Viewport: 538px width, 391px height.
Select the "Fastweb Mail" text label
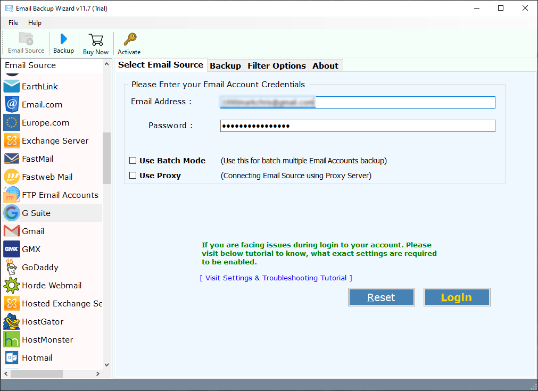[47, 177]
